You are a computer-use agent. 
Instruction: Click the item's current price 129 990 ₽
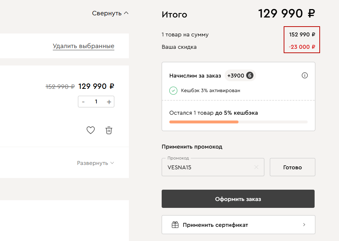tap(96, 86)
